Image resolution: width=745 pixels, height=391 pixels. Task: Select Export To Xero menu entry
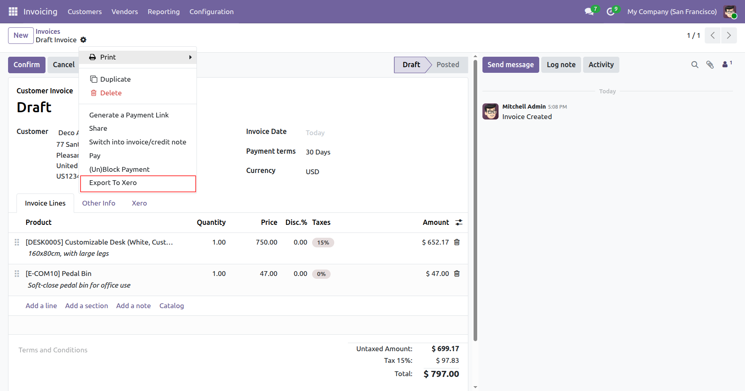(138, 183)
